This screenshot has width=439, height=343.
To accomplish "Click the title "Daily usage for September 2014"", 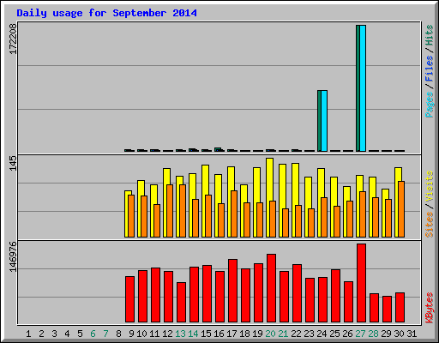I will click(x=106, y=13).
